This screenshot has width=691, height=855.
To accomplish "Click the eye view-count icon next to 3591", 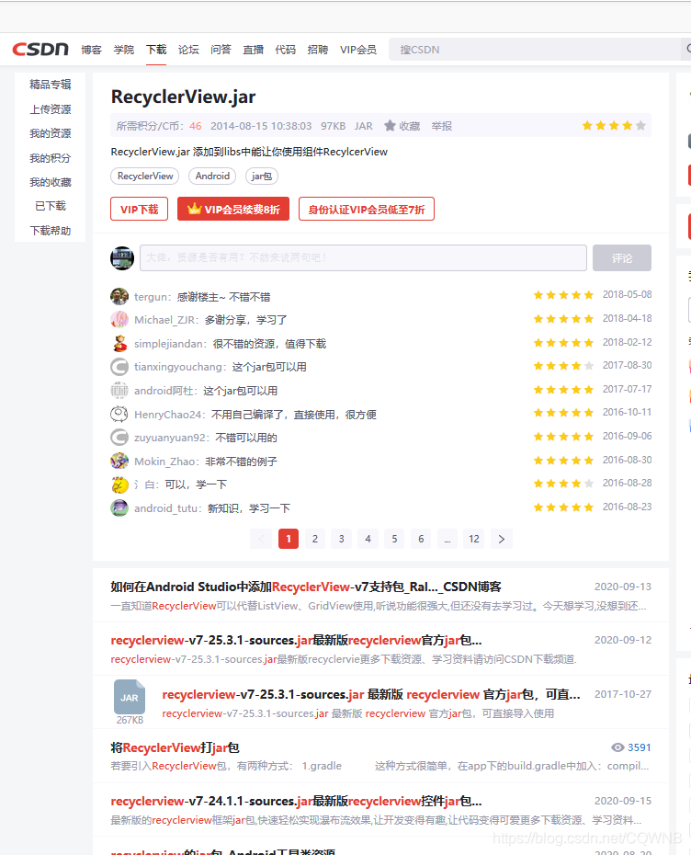I will point(617,747).
